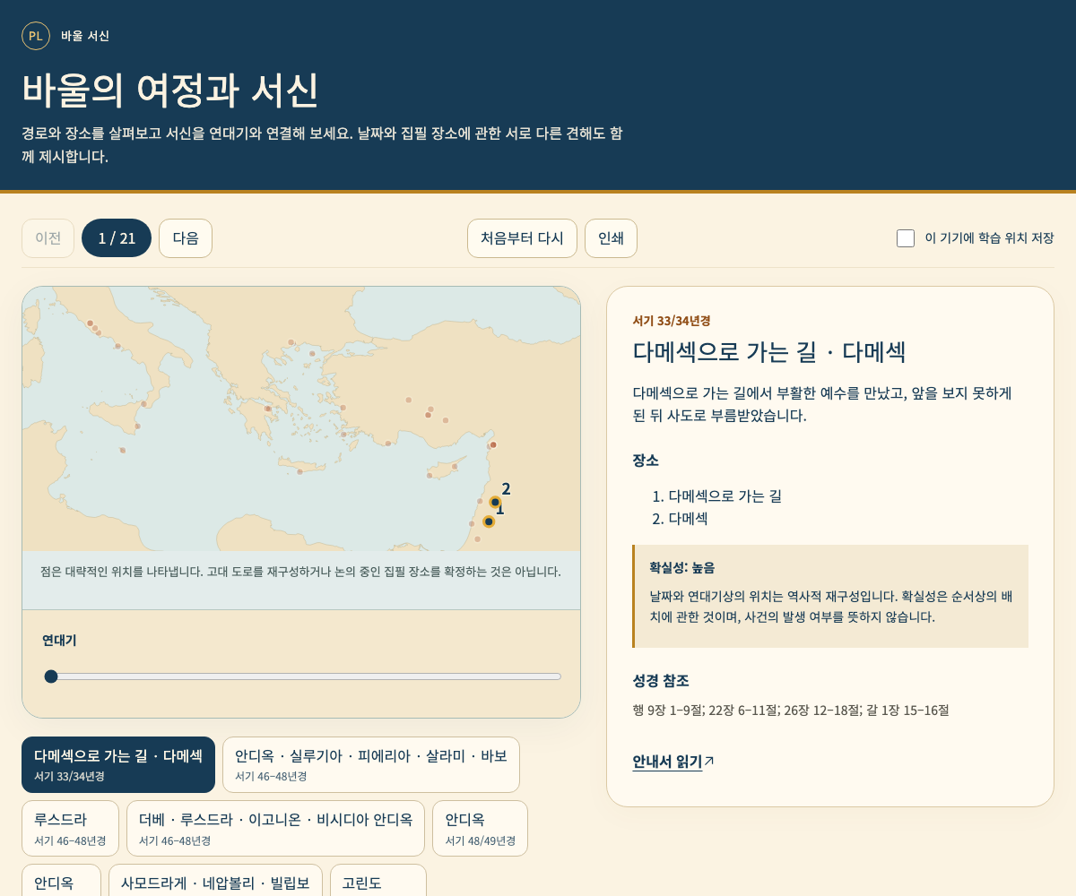Click the PL logo icon
The image size is (1076, 896).
pyautogui.click(x=36, y=36)
